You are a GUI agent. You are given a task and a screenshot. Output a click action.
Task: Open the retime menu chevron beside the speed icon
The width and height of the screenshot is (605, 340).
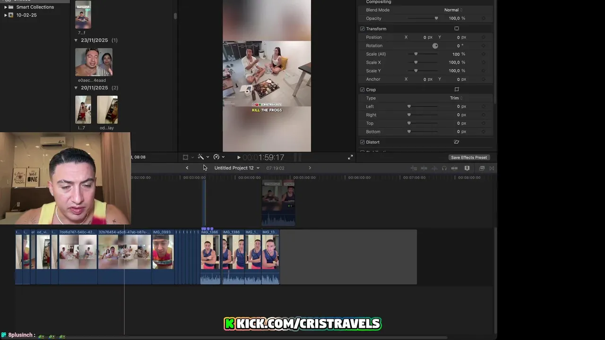[223, 157]
